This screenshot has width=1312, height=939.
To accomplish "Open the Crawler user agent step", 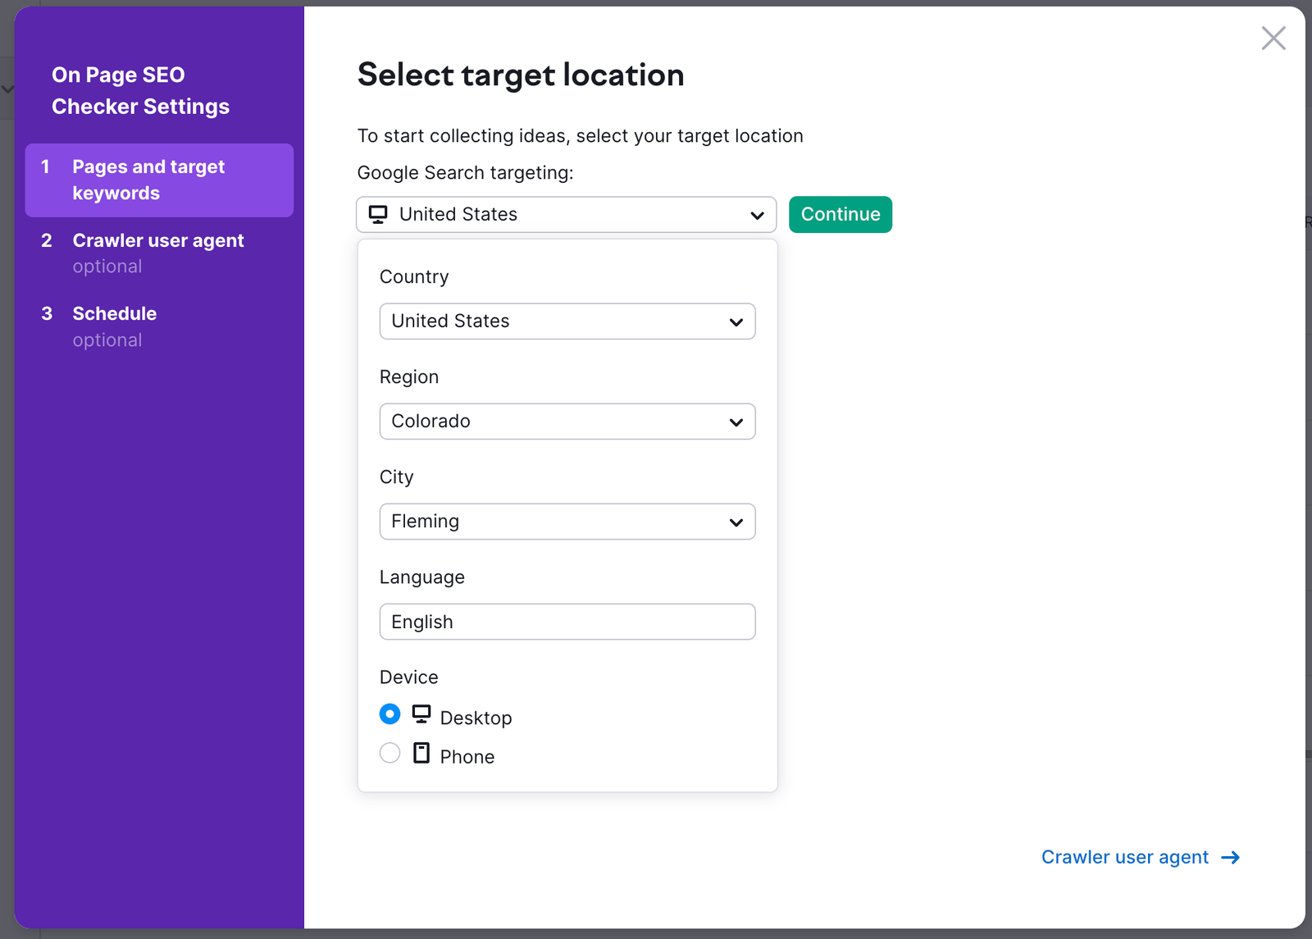I will (158, 240).
